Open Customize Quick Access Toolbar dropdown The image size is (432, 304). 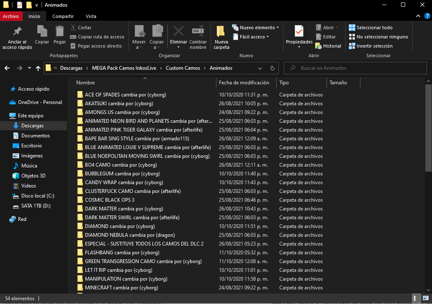point(36,5)
